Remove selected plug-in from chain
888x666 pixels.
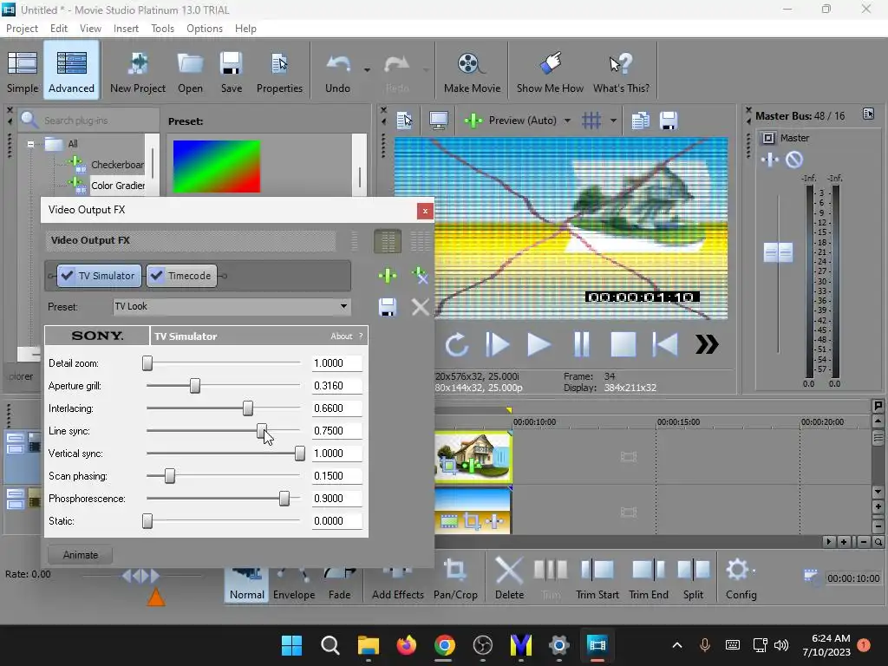coord(421,276)
